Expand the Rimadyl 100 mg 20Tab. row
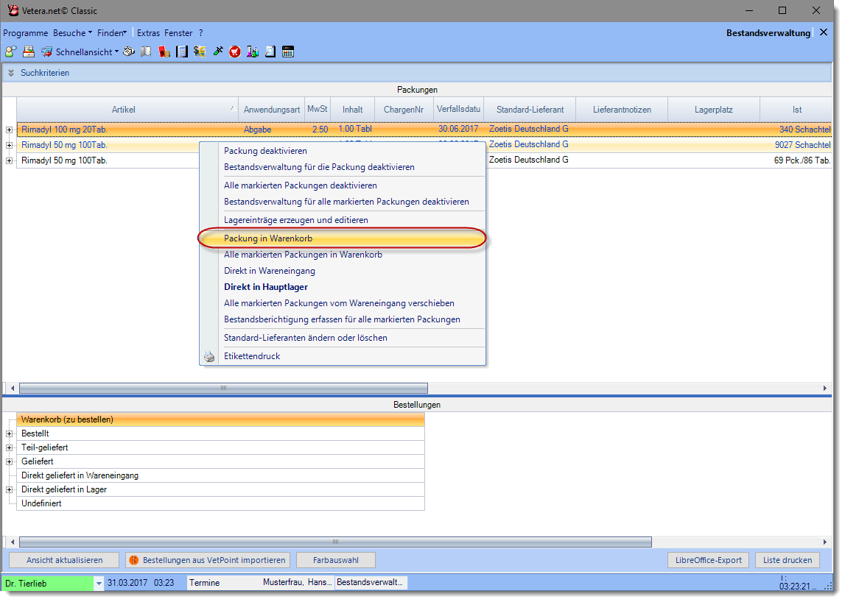845x602 pixels. [x=10, y=130]
